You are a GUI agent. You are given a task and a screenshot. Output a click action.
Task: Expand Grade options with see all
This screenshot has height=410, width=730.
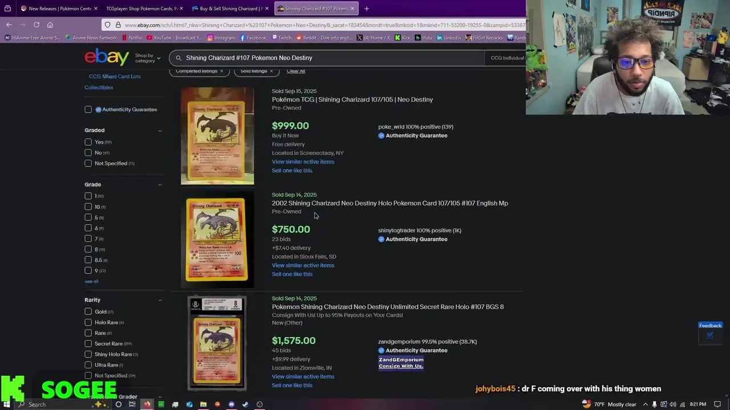pos(91,281)
